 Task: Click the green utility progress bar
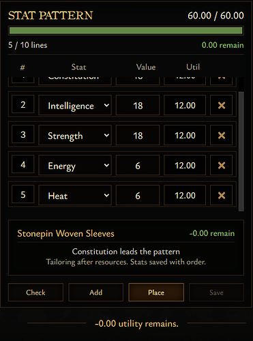126,31
